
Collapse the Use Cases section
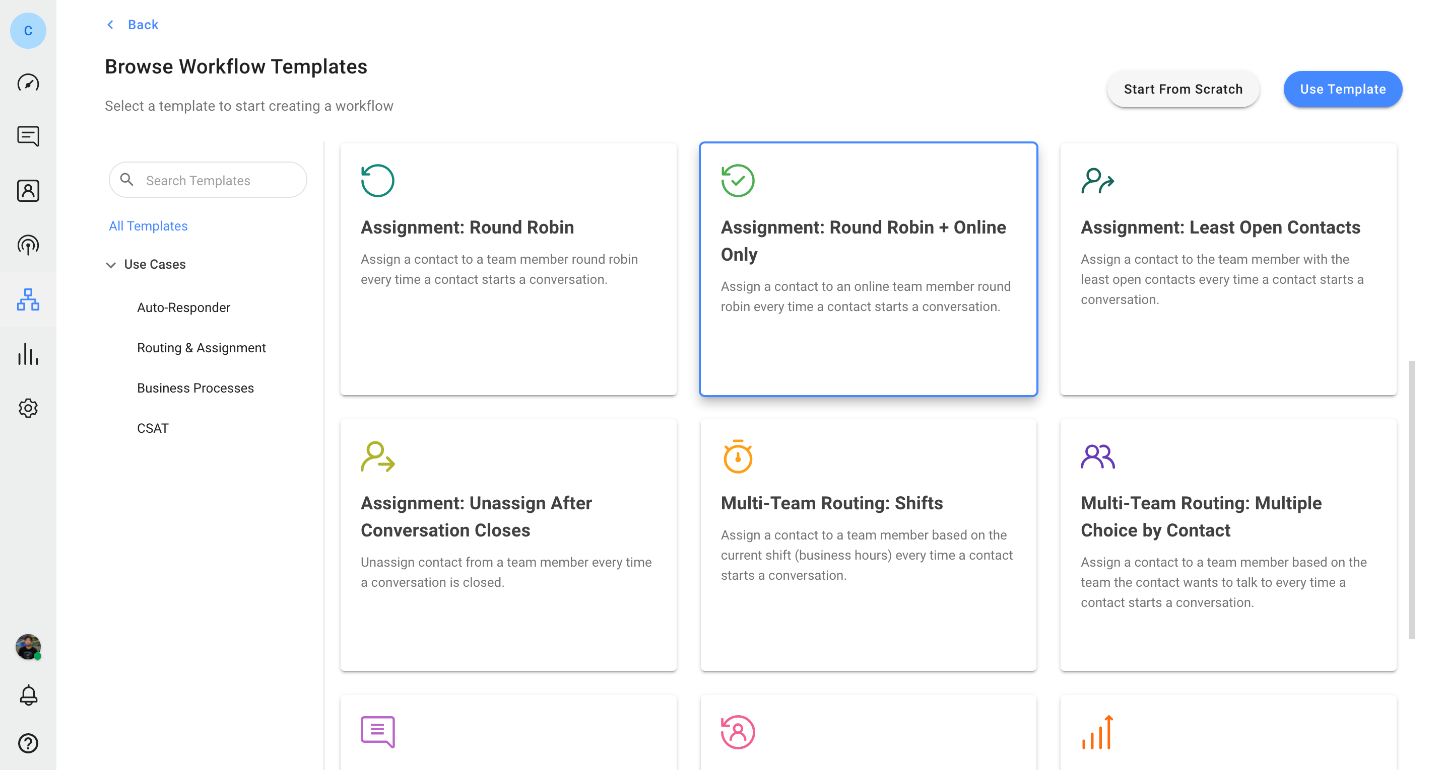[x=111, y=264]
